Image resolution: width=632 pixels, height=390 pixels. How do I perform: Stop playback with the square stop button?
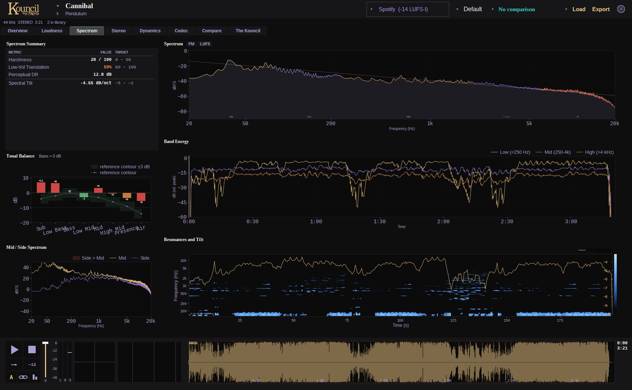click(32, 350)
